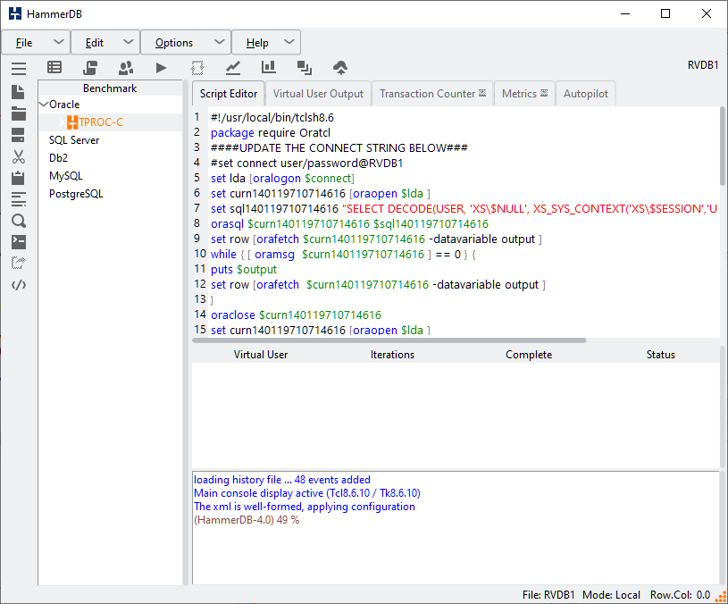Click the overlapping squares mode icon
The height and width of the screenshot is (604, 728).
click(x=305, y=68)
